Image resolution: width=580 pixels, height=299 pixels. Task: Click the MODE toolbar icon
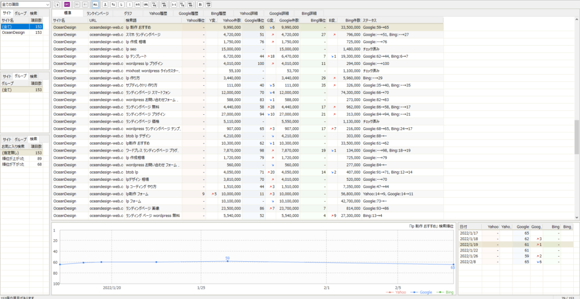164,5
